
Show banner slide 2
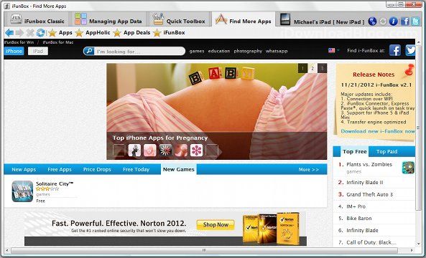click(x=312, y=68)
